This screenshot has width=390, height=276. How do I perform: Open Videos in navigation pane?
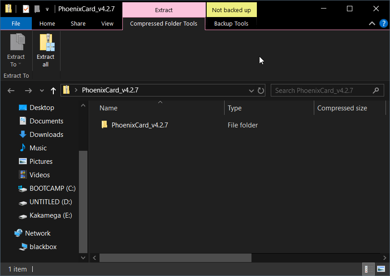click(39, 175)
